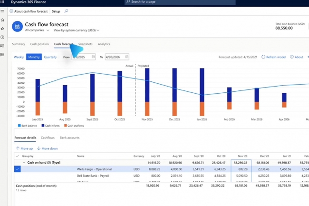The width and height of the screenshot is (309, 206).
Task: Open the To date calendar picker
Action: [126, 57]
